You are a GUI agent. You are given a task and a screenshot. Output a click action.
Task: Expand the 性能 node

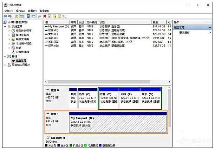coord(9,48)
